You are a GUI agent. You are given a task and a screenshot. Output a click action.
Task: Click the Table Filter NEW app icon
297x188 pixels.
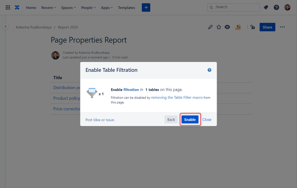coord(238,27)
